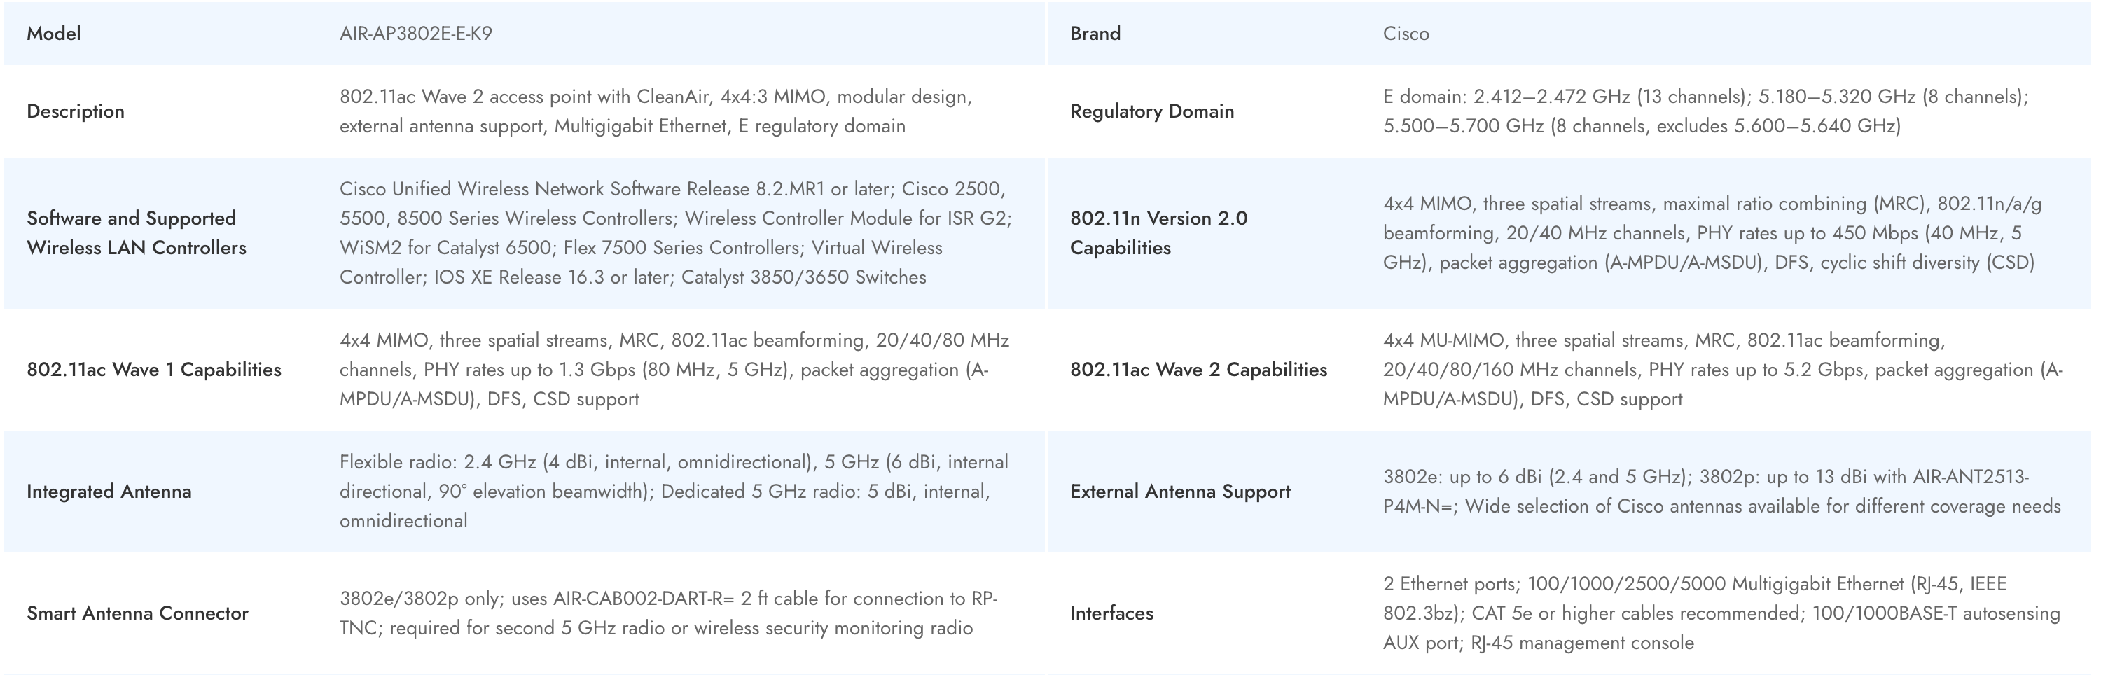The height and width of the screenshot is (675, 2101).
Task: Select the Cisco brand value
Action: (1406, 34)
